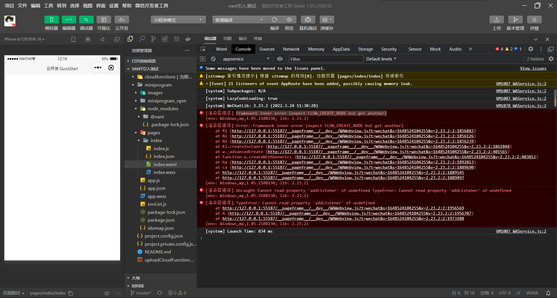
Task: Open Version Management (版本管理)
Action: click(516, 20)
